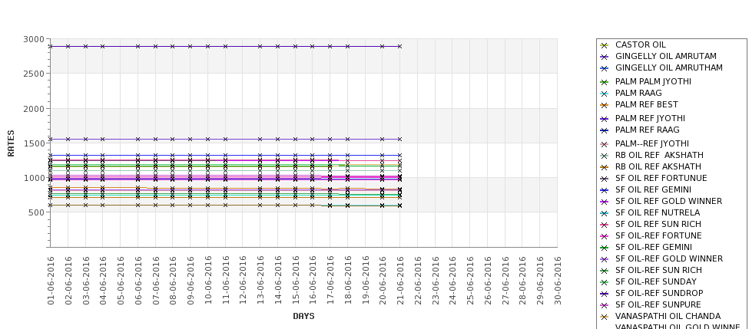Click PALM REF JYOTHI legend text

pos(650,118)
